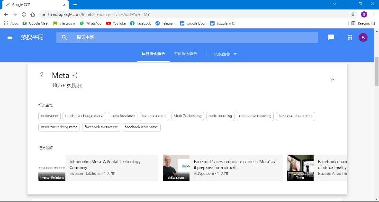The width and height of the screenshot is (379, 202).
Task: Collapse the Meta card with chevron
Action: click(x=333, y=79)
